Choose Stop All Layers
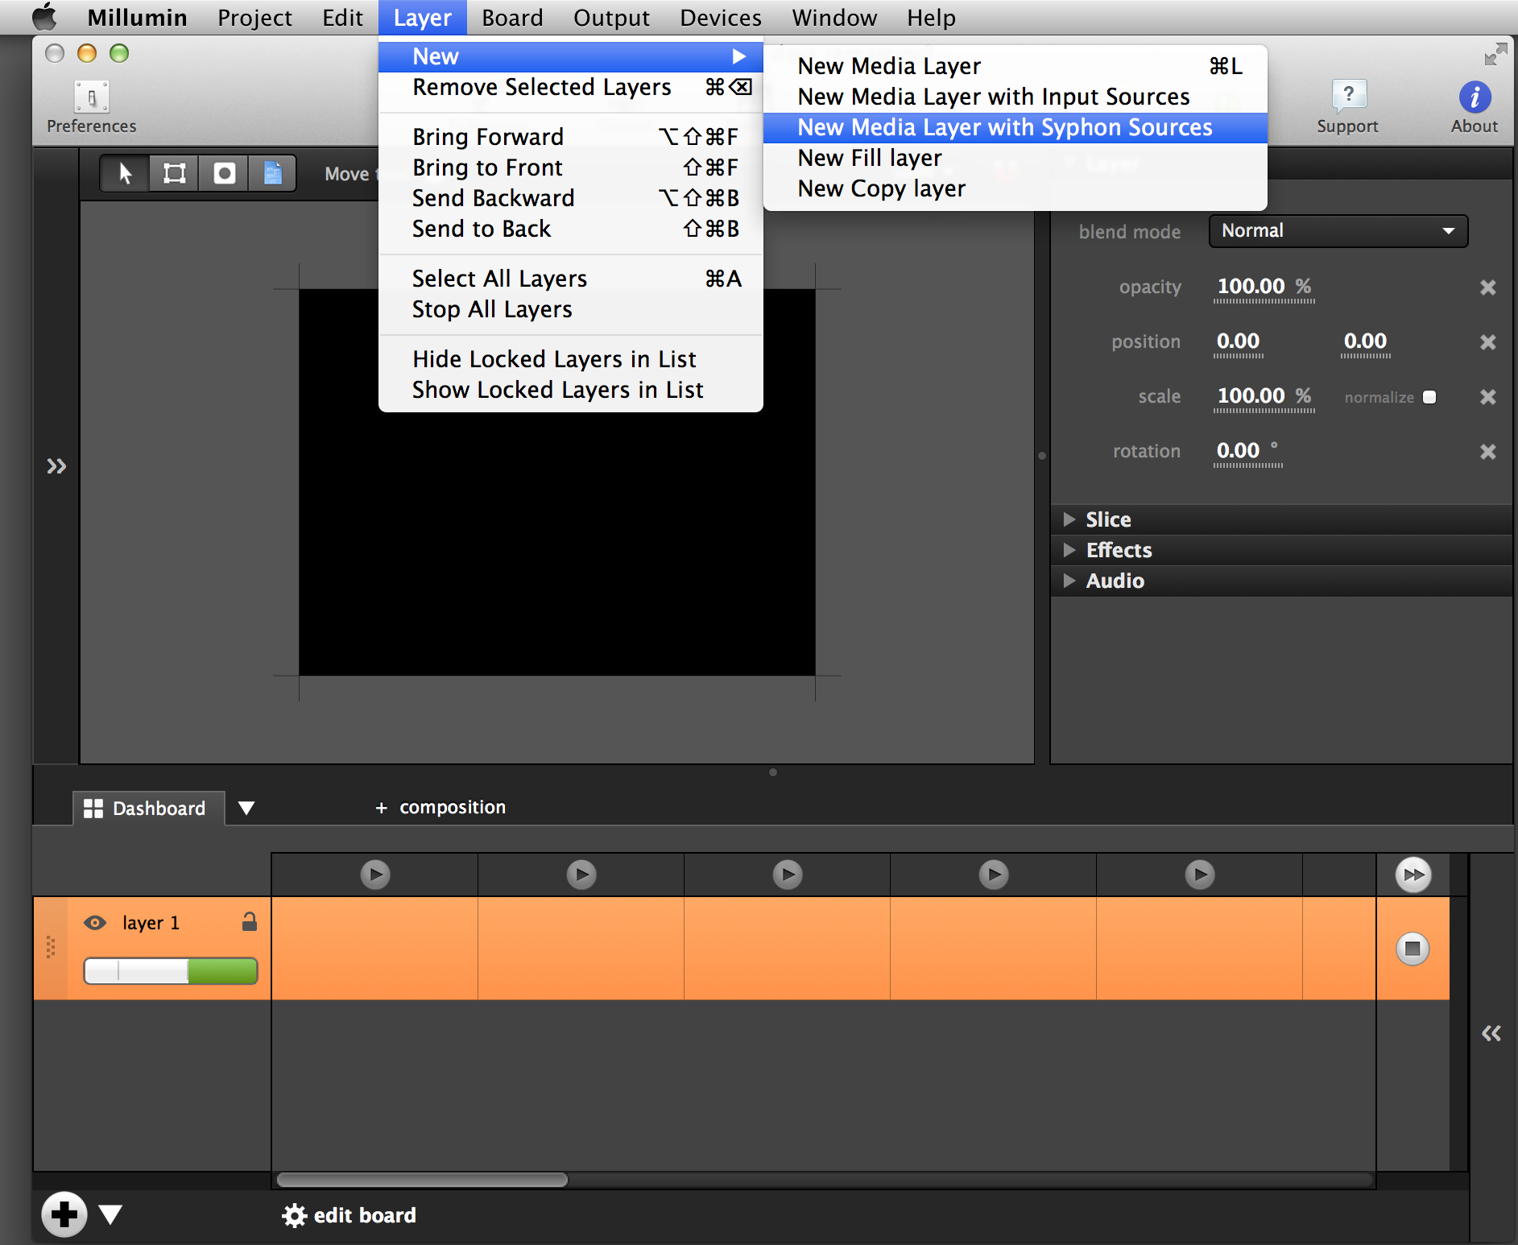 [x=571, y=309]
